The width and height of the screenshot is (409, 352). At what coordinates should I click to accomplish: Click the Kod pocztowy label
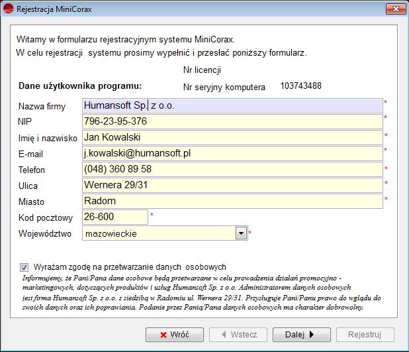point(46,217)
